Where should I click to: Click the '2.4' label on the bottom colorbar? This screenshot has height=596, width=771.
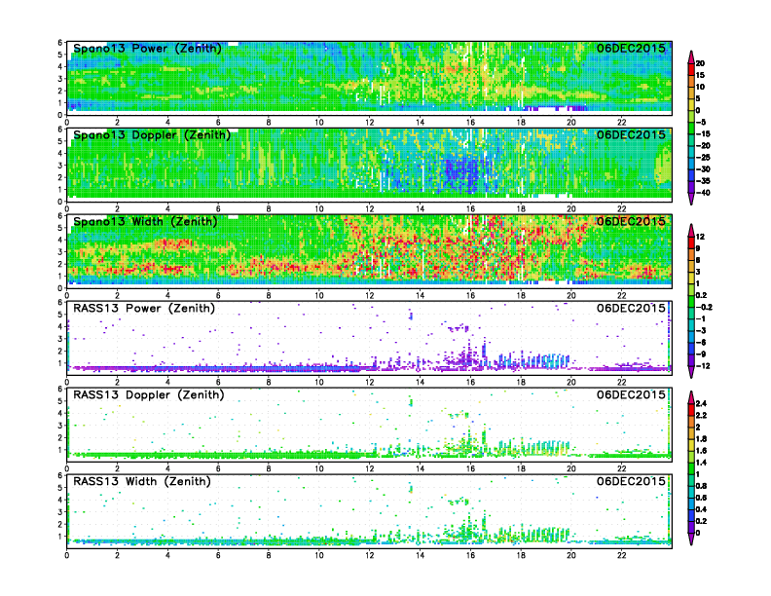click(x=701, y=403)
